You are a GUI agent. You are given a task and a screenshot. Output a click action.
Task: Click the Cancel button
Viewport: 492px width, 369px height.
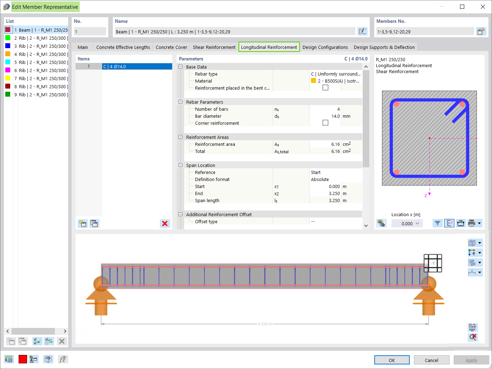coord(432,360)
